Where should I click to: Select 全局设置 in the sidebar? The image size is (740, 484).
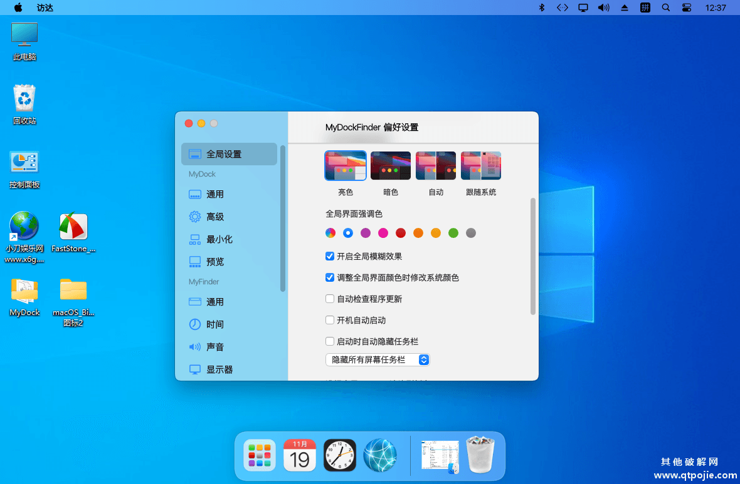[229, 154]
